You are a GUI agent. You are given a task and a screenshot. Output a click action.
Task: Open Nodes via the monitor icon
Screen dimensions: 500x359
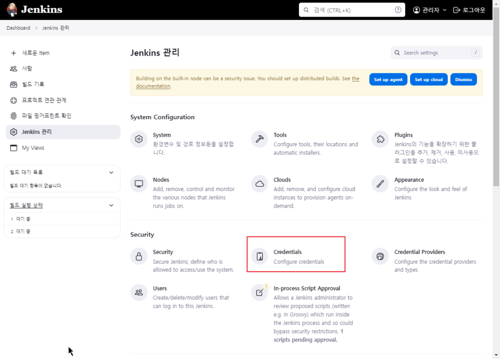139,184
